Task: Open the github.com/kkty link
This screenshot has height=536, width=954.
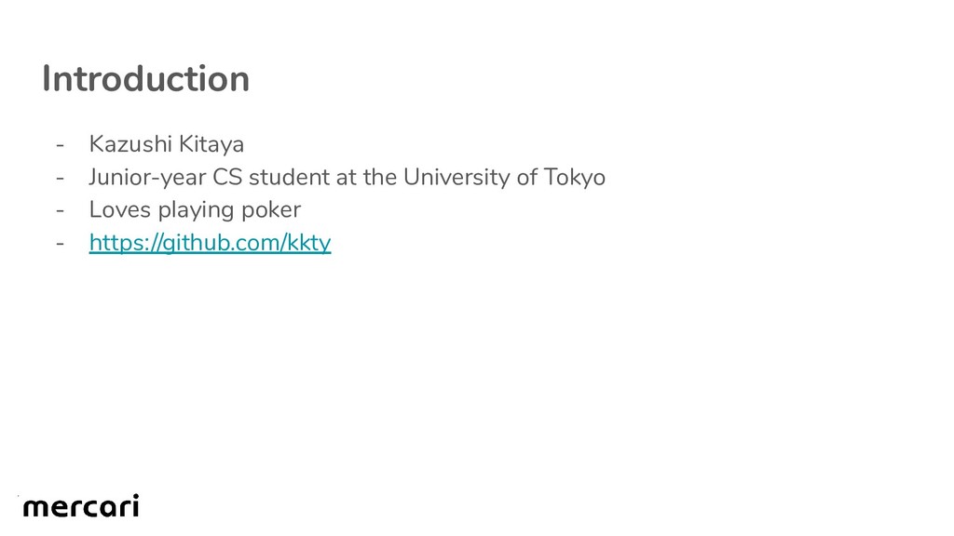Action: point(210,243)
